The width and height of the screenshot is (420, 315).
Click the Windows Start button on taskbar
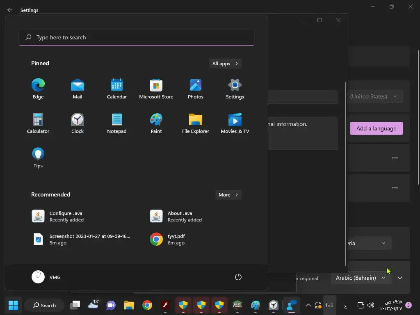[x=13, y=305]
